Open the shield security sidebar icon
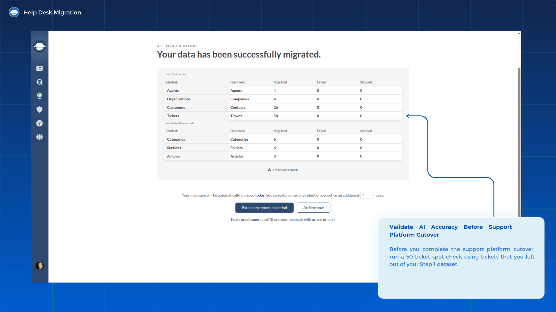This screenshot has width=556, height=312. tap(40, 109)
